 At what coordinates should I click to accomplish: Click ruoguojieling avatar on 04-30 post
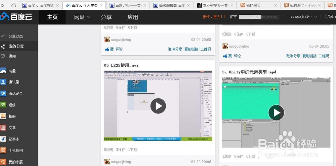pos(107,162)
